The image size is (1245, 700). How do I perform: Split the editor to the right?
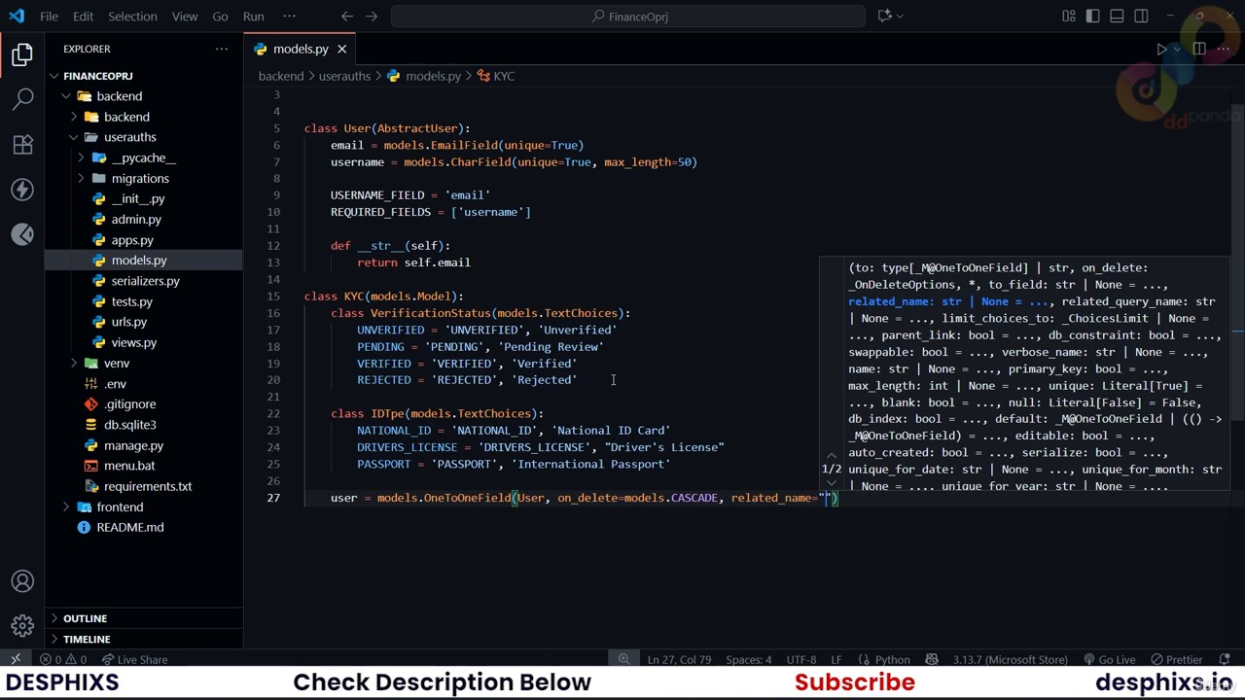(1198, 49)
